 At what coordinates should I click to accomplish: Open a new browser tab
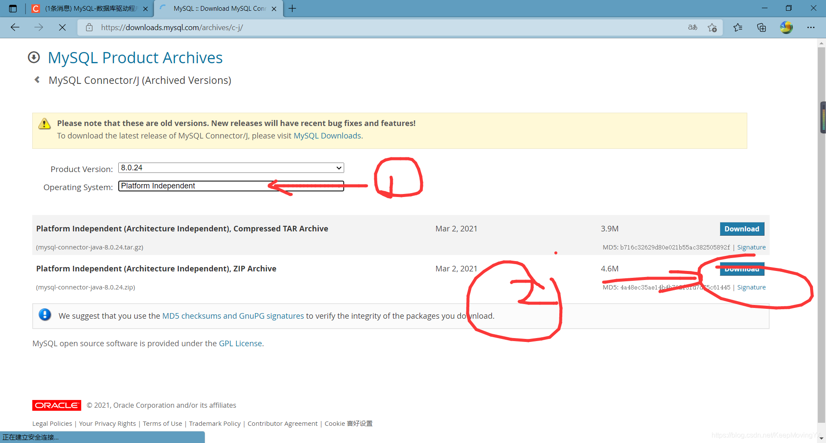[293, 9]
